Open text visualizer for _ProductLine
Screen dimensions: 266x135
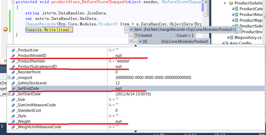110,50
